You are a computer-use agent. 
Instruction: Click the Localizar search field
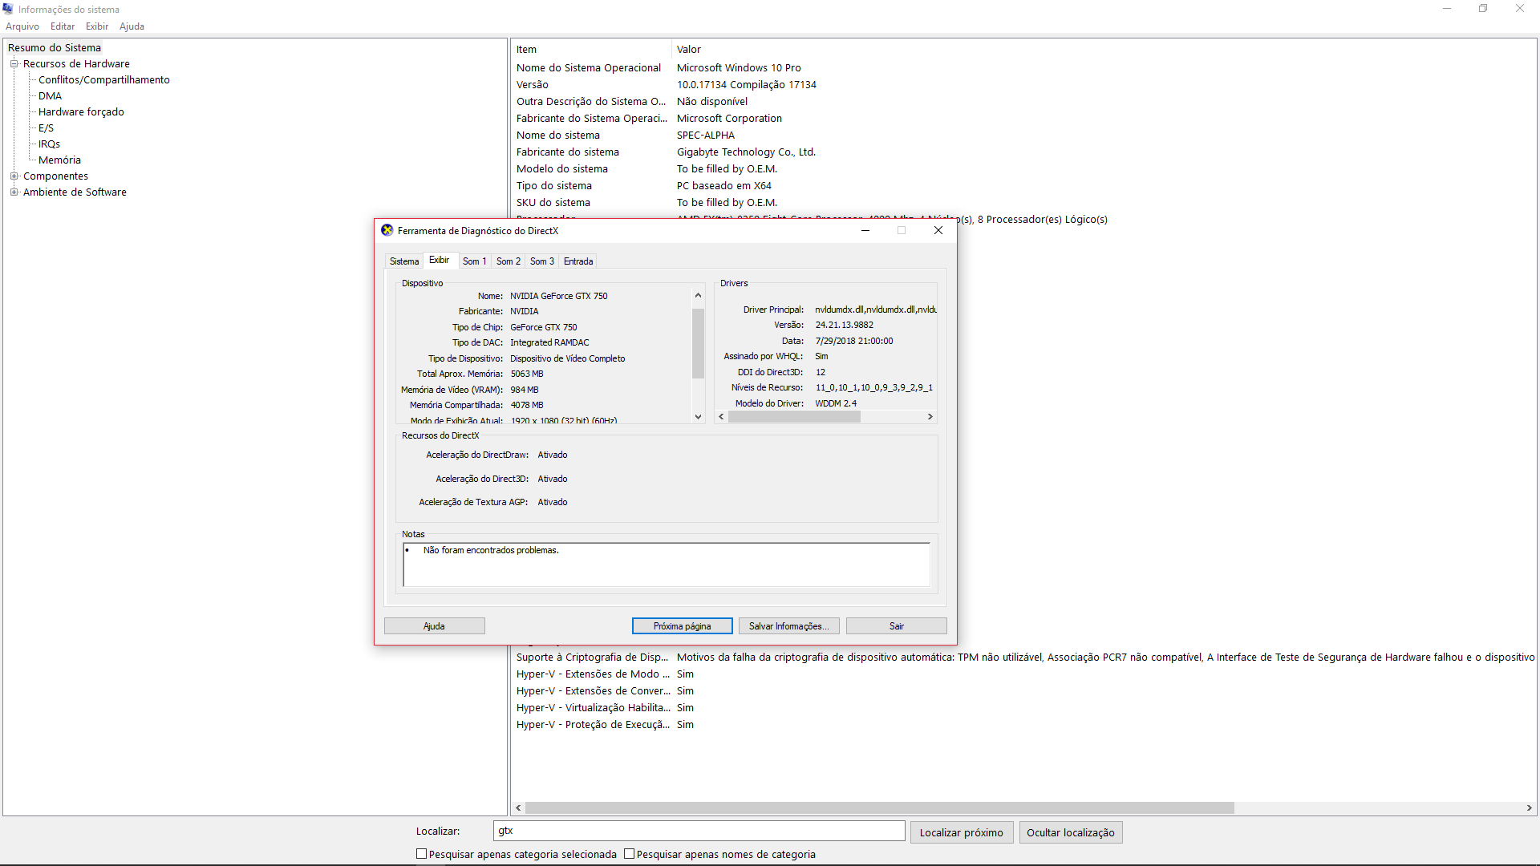pos(699,831)
